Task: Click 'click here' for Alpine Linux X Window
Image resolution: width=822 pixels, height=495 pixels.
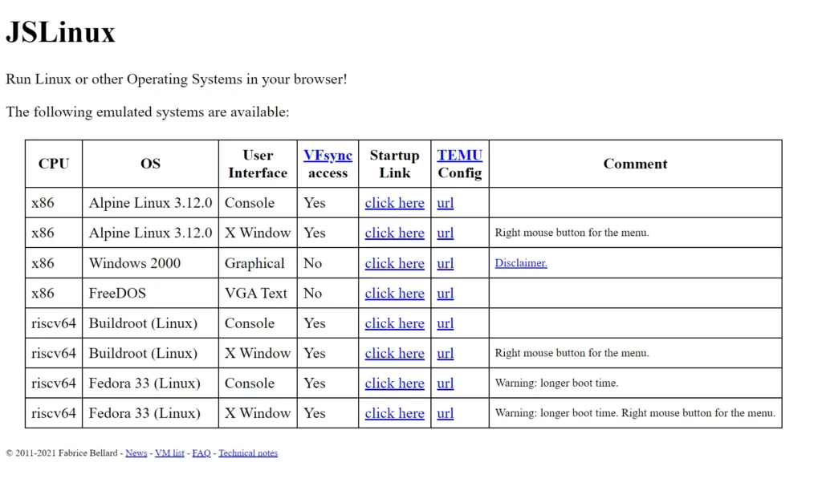Action: coord(394,233)
